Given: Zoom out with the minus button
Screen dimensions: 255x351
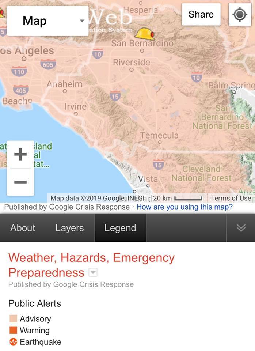Looking at the screenshot, I should coord(20,182).
